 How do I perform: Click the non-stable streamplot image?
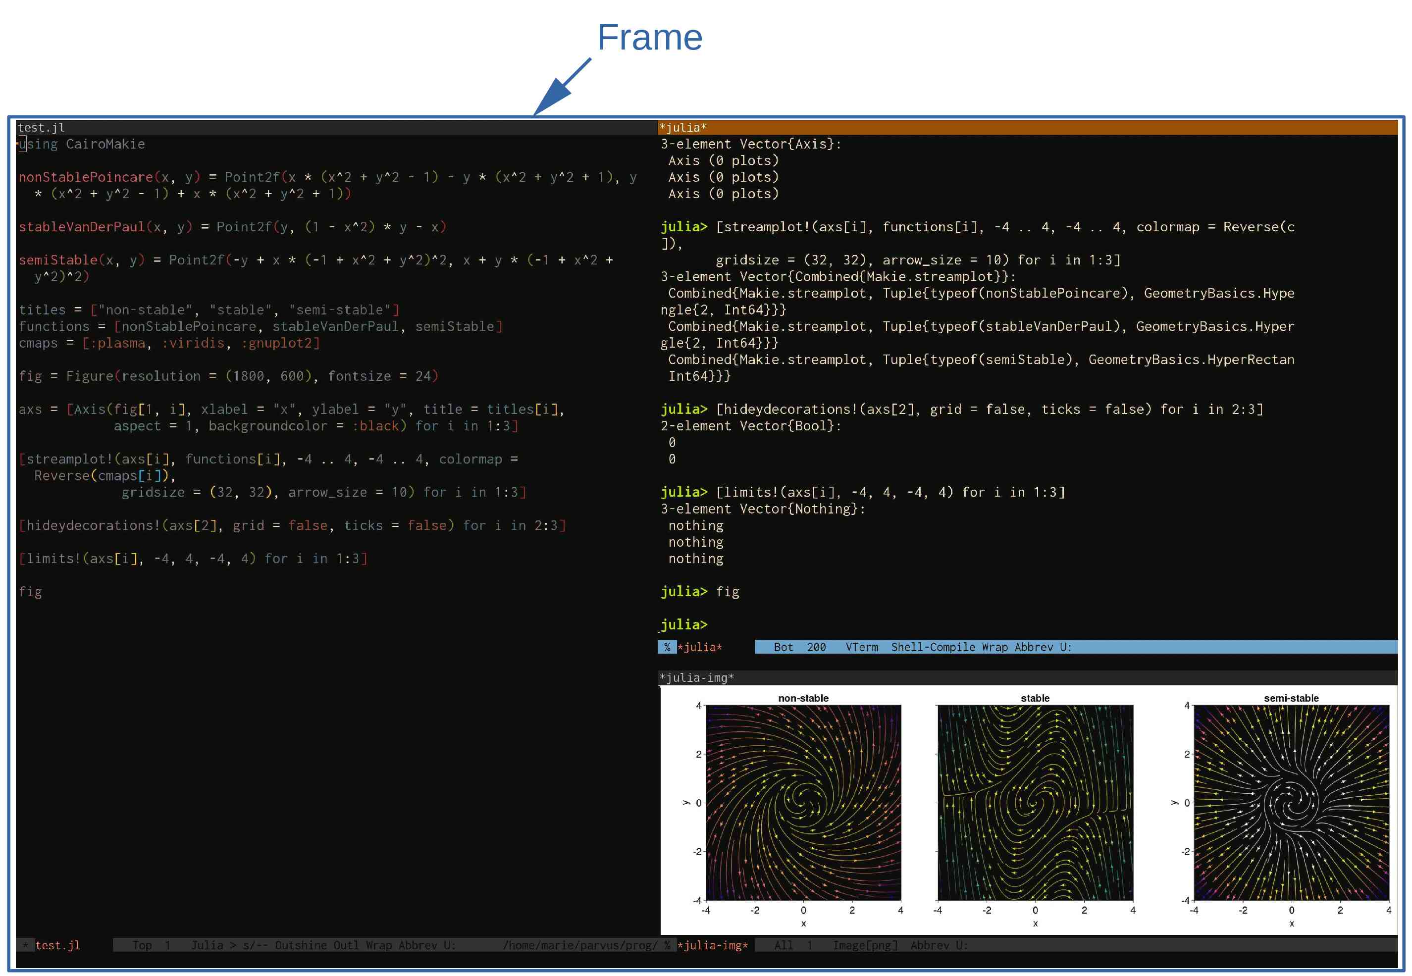pos(803,802)
